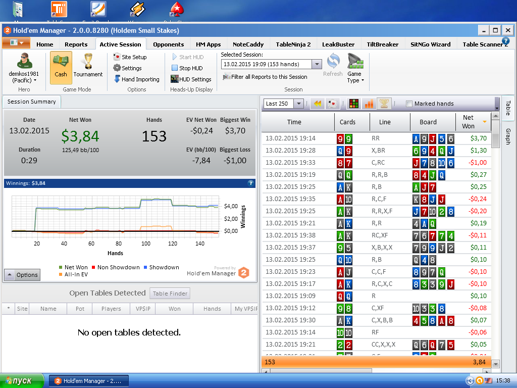Click the Net Won column sort arrow
This screenshot has height=388, width=517.
pos(484,122)
